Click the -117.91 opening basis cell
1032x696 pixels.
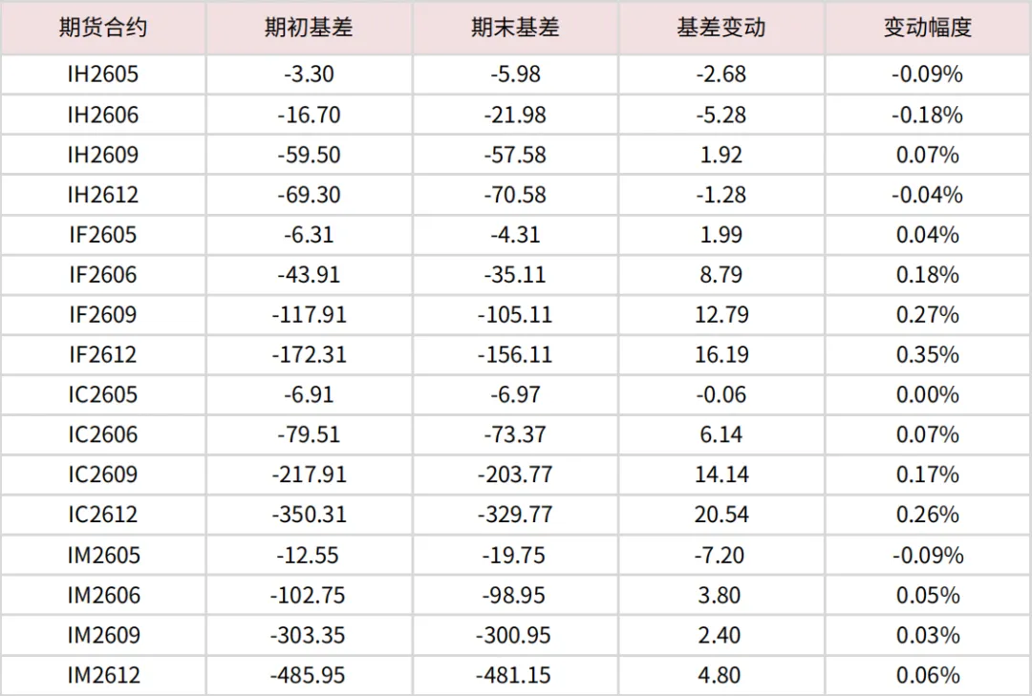point(309,315)
